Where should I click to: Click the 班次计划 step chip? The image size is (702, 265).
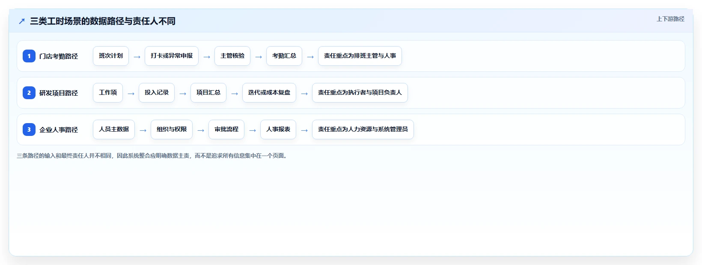coord(111,56)
